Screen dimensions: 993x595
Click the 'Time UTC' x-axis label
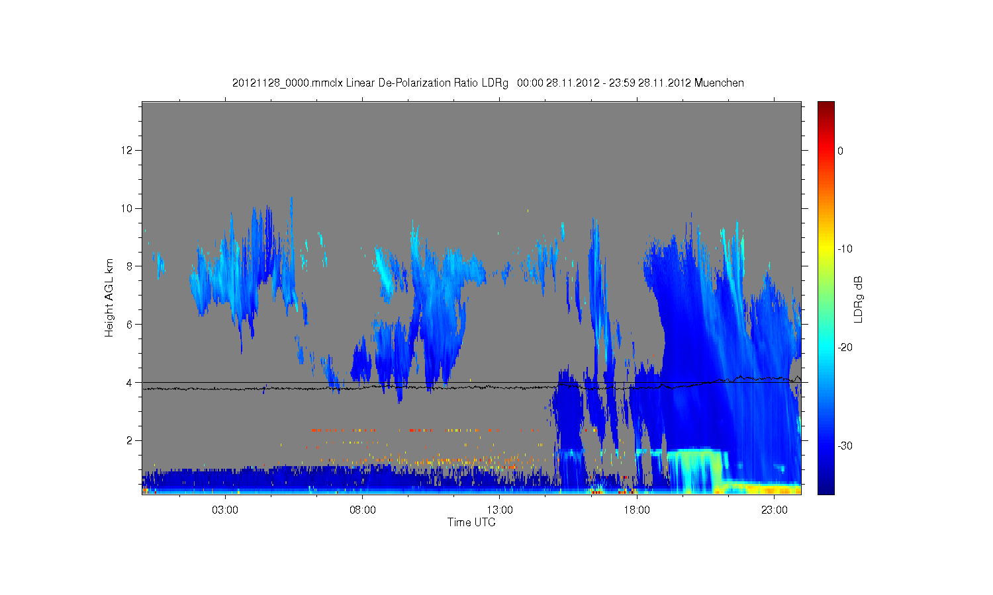(471, 522)
